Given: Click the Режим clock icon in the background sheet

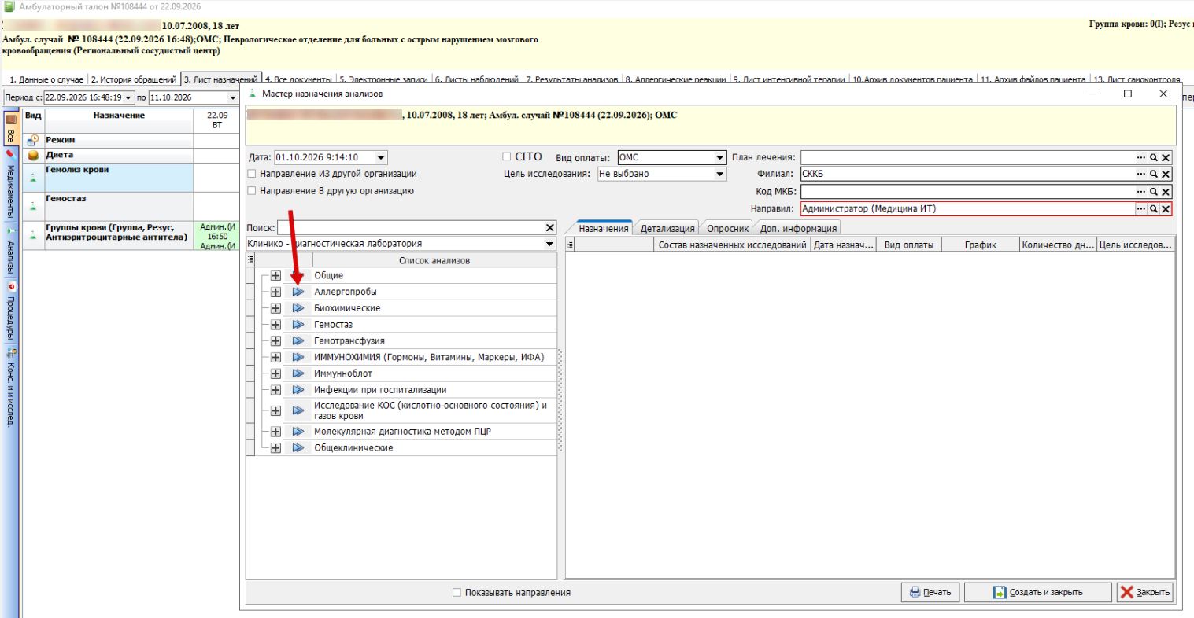Looking at the screenshot, I should 33,141.
